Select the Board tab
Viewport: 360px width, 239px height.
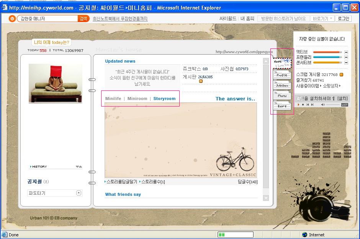click(x=282, y=106)
